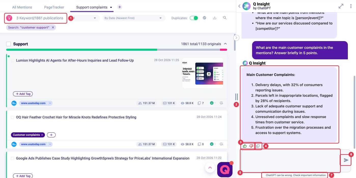
Task: Click the verify check icon on Lumion article
Action: (221, 103)
